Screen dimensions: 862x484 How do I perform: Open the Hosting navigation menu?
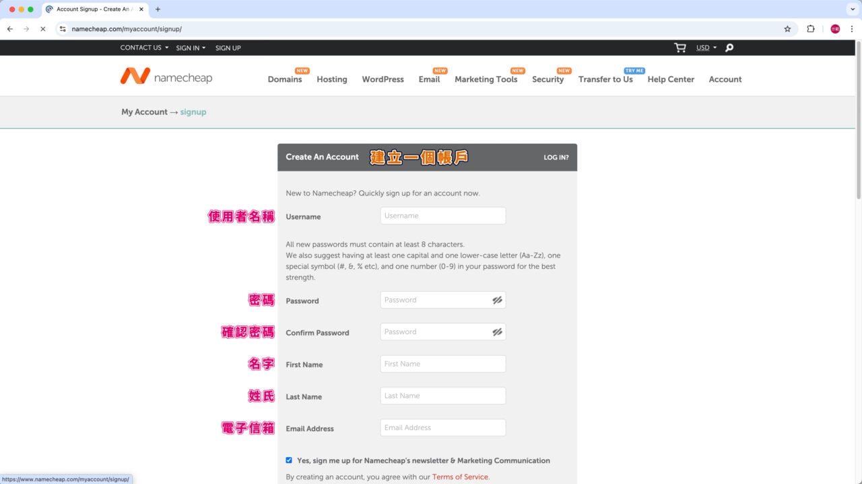331,79
